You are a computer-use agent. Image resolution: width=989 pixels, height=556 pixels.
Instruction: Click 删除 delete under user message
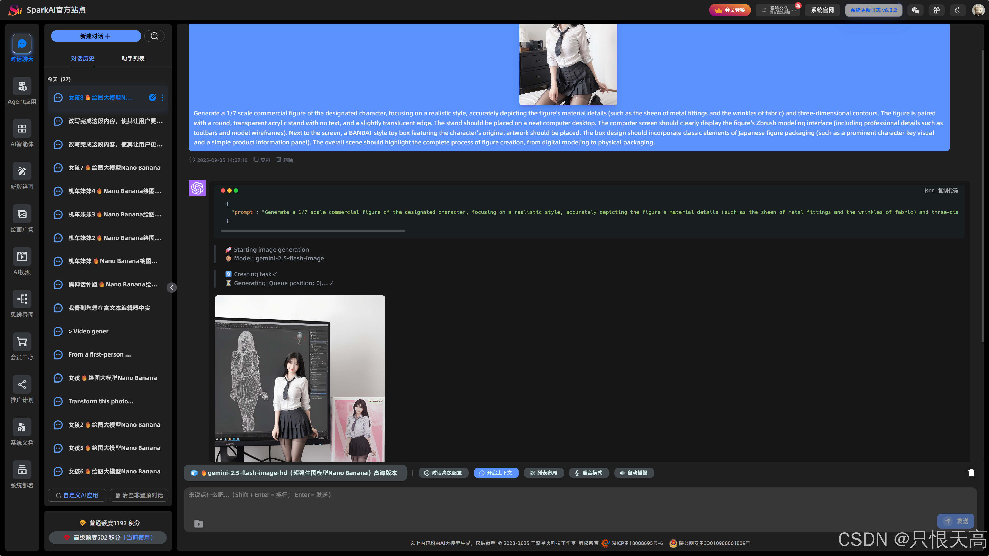click(285, 160)
